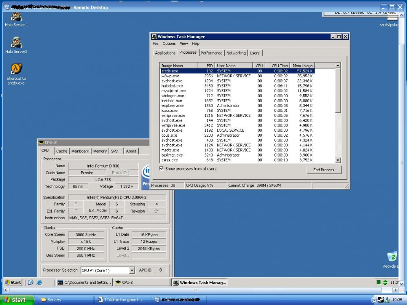Click the show desktop quick launch icon

(x=31, y=282)
